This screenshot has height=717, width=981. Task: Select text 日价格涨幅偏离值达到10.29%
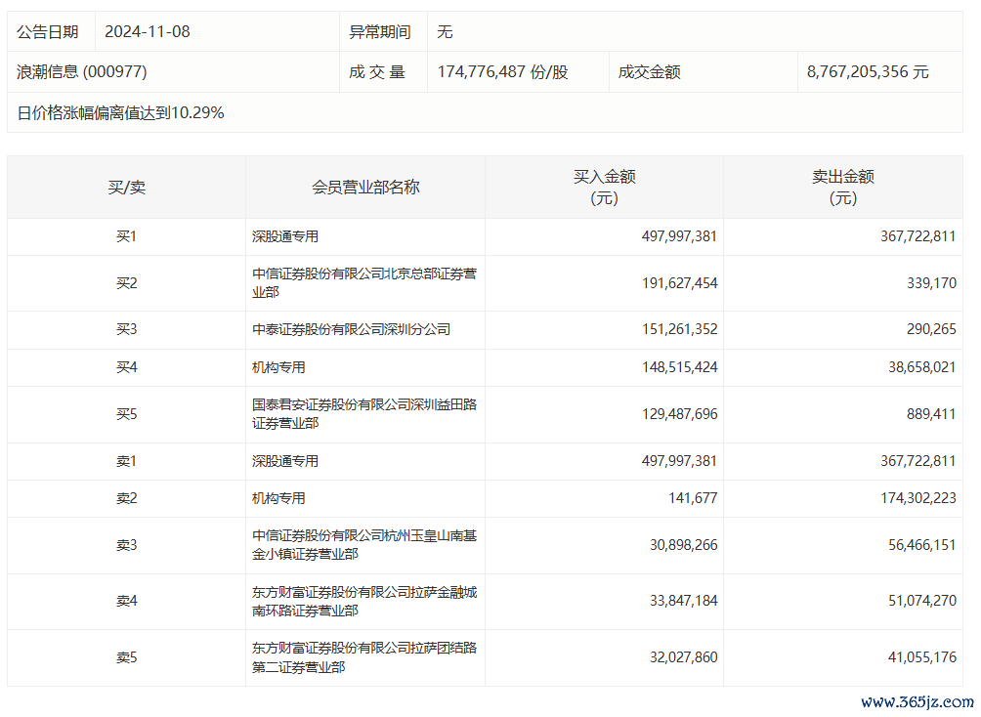point(121,112)
